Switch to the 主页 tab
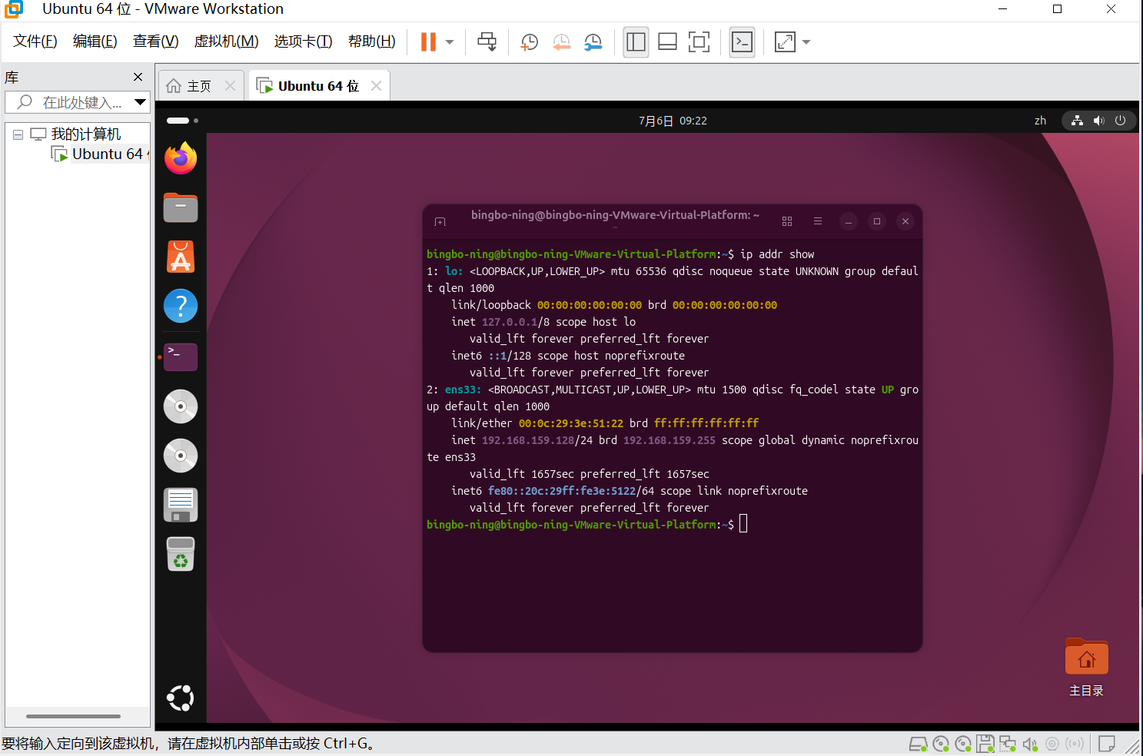The width and height of the screenshot is (1143, 756). [x=189, y=86]
